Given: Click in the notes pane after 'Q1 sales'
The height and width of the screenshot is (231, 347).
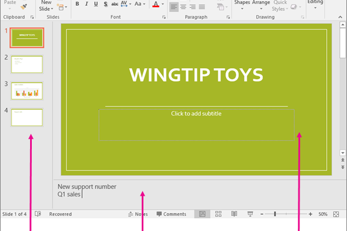Looking at the screenshot, I should point(82,194).
